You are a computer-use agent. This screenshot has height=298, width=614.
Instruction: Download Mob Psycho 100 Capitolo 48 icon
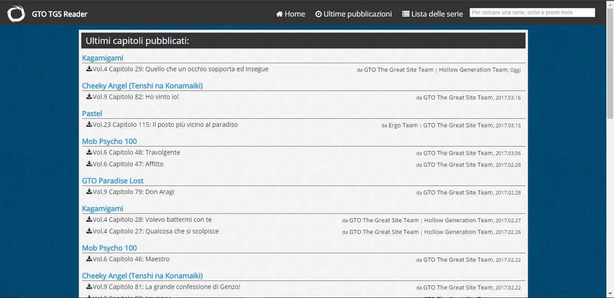click(89, 152)
